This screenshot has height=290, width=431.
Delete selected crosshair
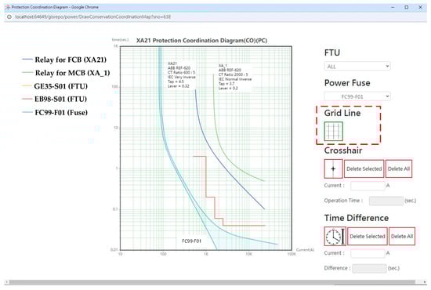pyautogui.click(x=364, y=169)
